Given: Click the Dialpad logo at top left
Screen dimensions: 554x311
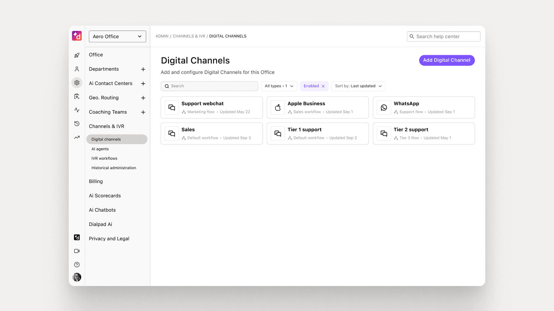Looking at the screenshot, I should coord(77,36).
